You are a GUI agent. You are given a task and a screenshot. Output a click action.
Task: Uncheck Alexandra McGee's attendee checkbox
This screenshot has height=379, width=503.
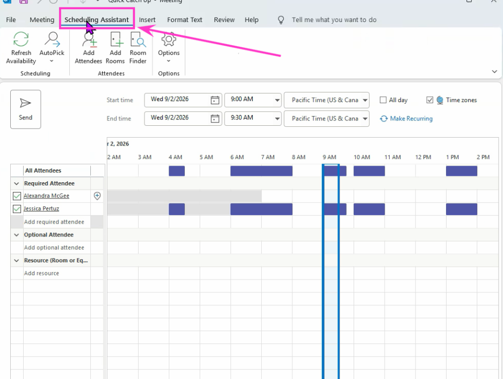click(x=17, y=196)
